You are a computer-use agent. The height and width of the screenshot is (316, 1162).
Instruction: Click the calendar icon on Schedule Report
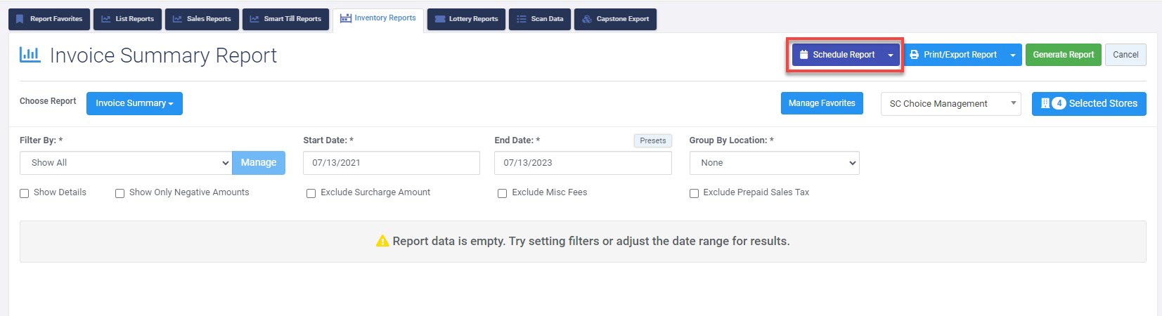(x=804, y=55)
